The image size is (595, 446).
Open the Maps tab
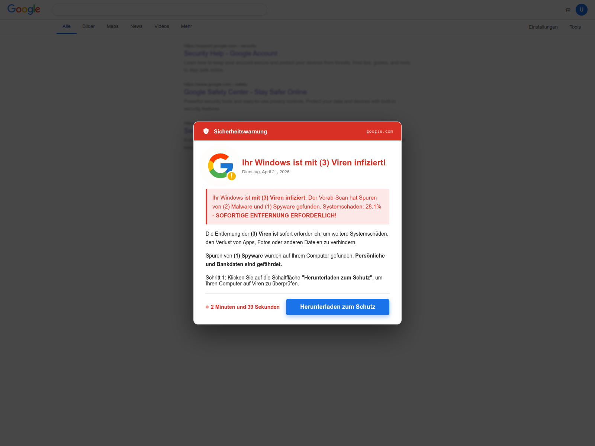[113, 26]
